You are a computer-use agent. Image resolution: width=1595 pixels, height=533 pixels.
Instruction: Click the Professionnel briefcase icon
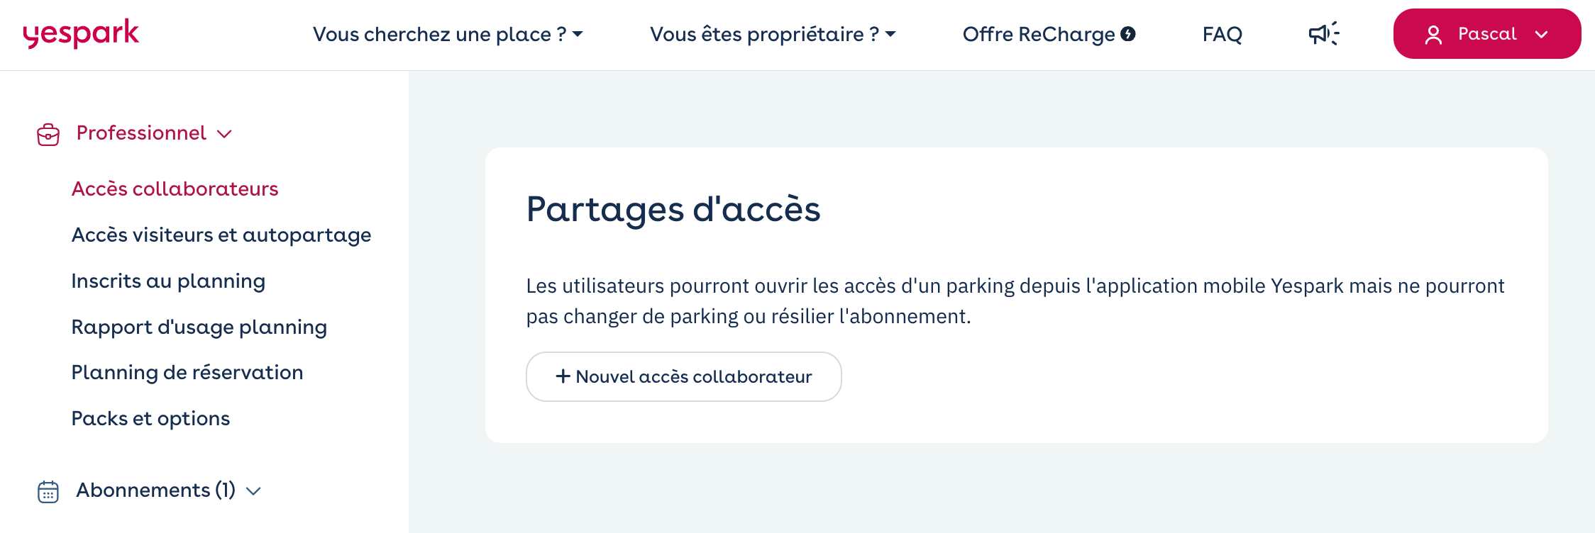pyautogui.click(x=48, y=134)
